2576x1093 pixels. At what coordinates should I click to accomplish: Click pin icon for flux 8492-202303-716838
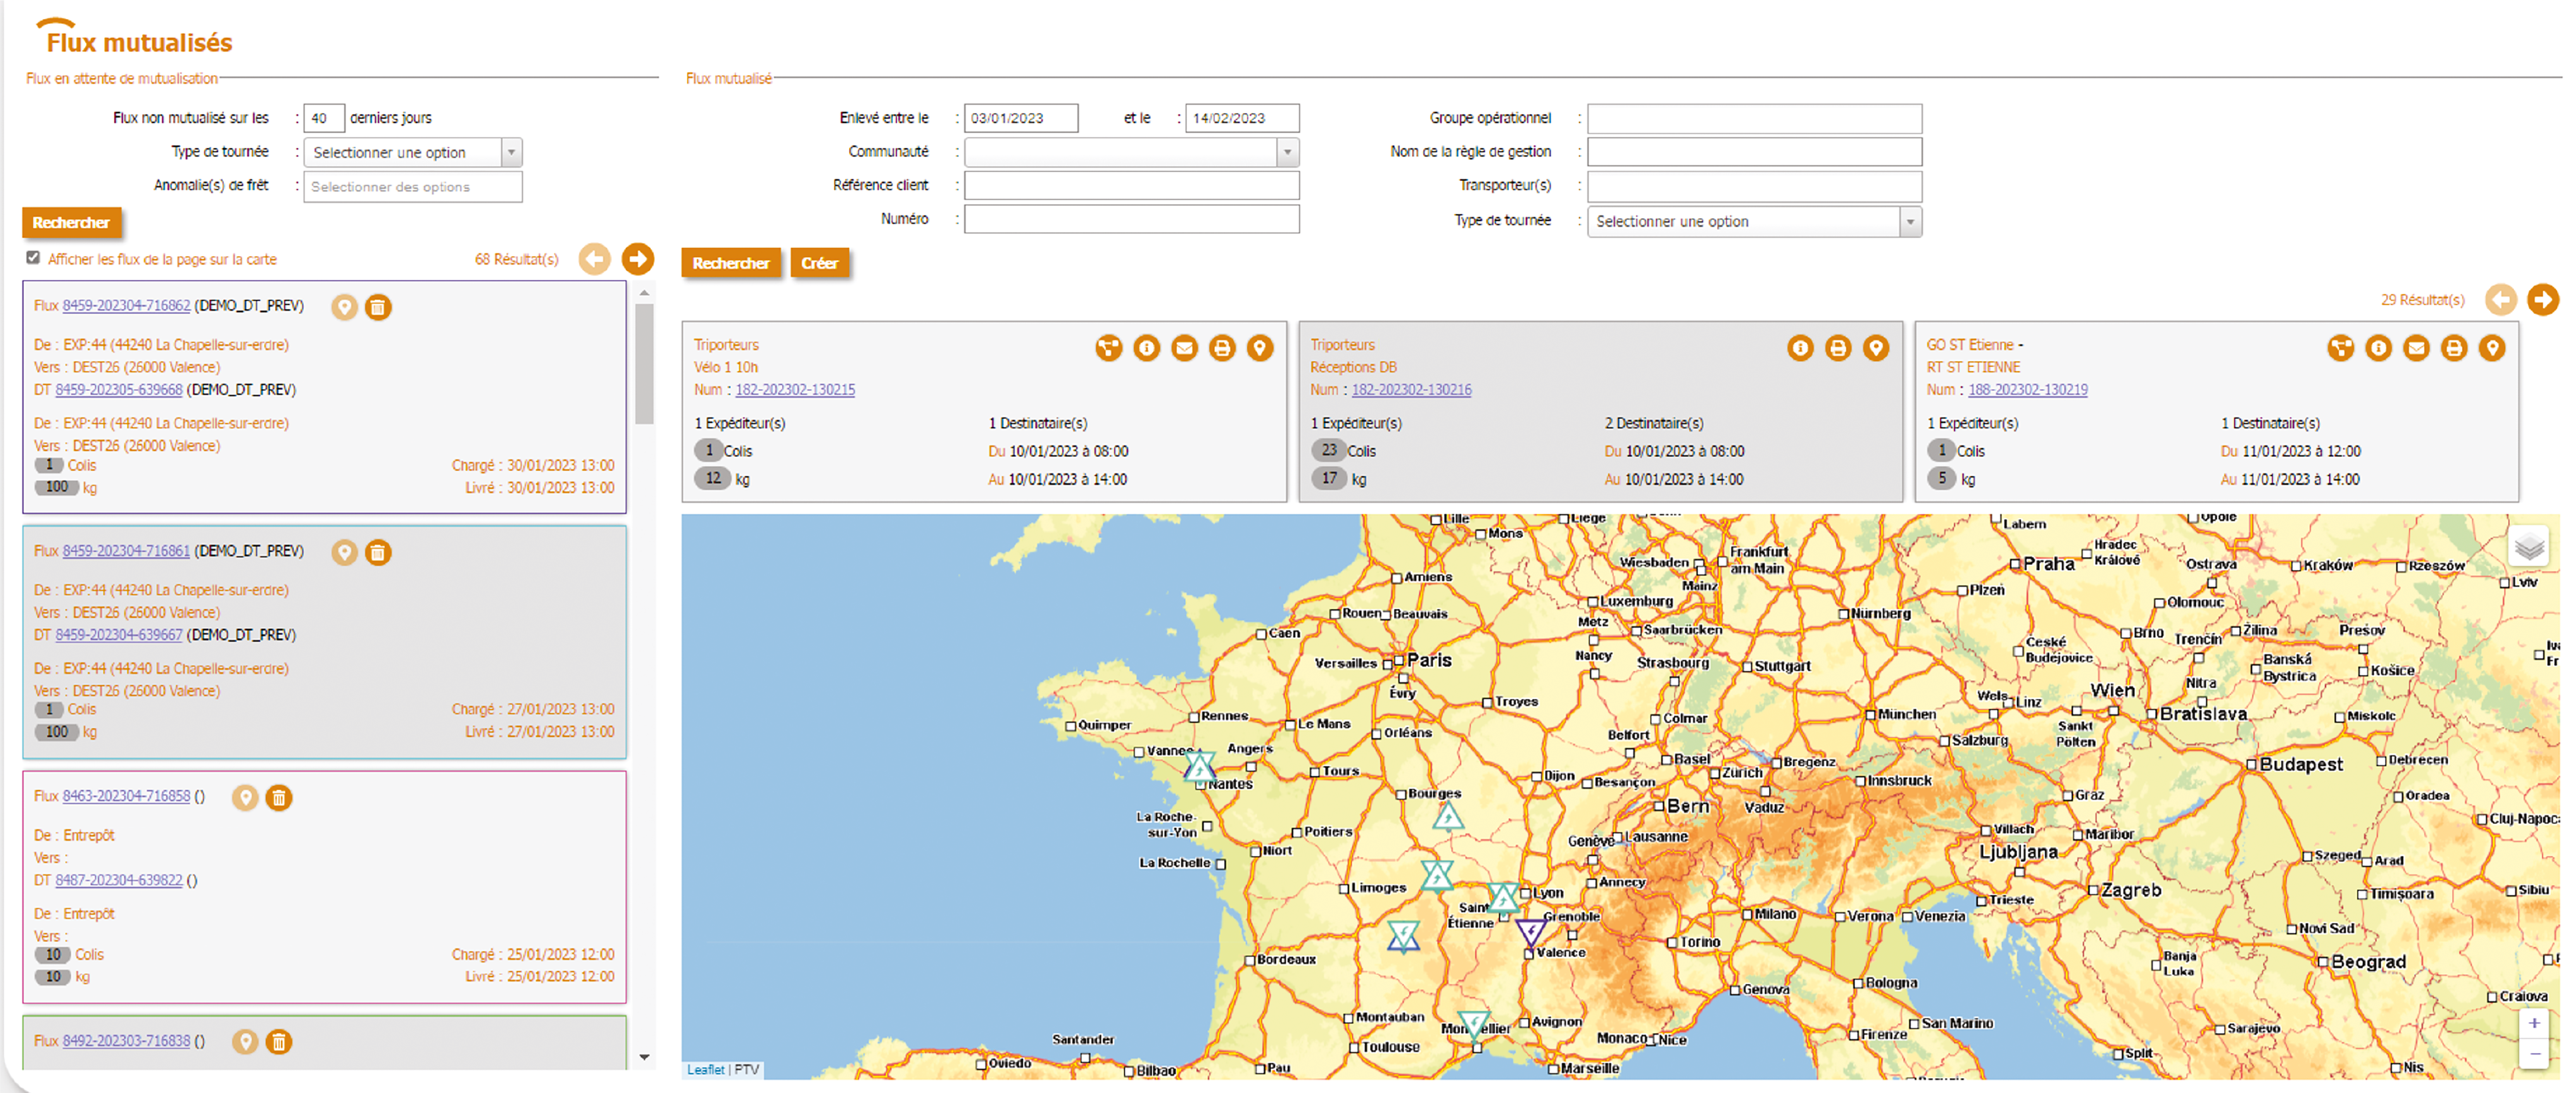click(x=245, y=1042)
